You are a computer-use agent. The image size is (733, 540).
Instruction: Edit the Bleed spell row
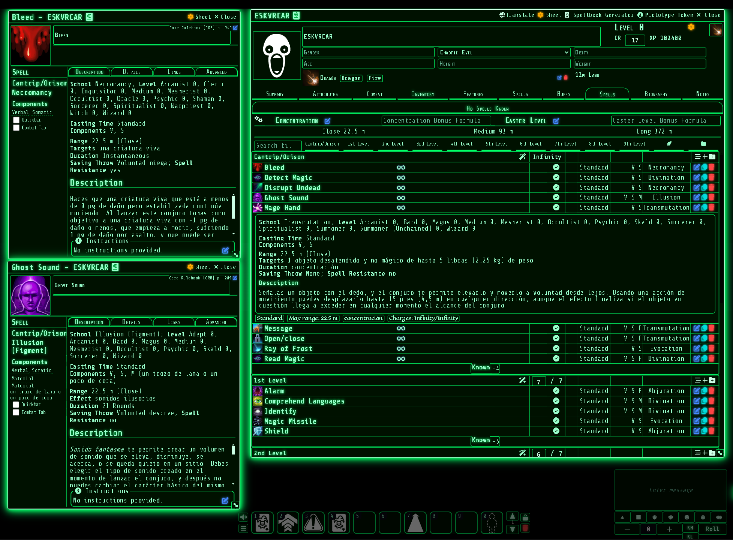point(696,167)
